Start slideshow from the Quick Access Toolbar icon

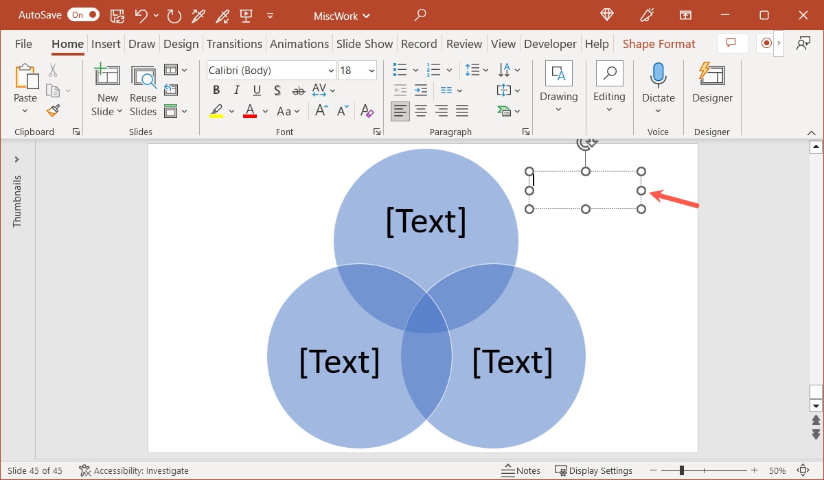[245, 15]
